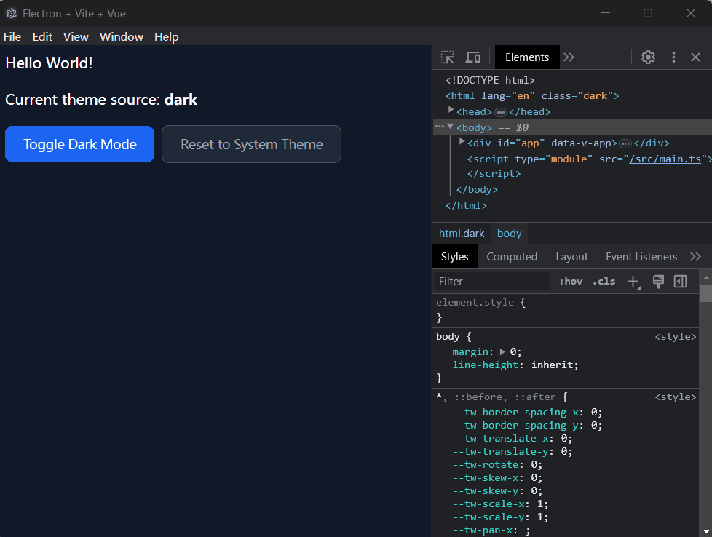Open DevTools settings gear
712x537 pixels.
tap(648, 57)
